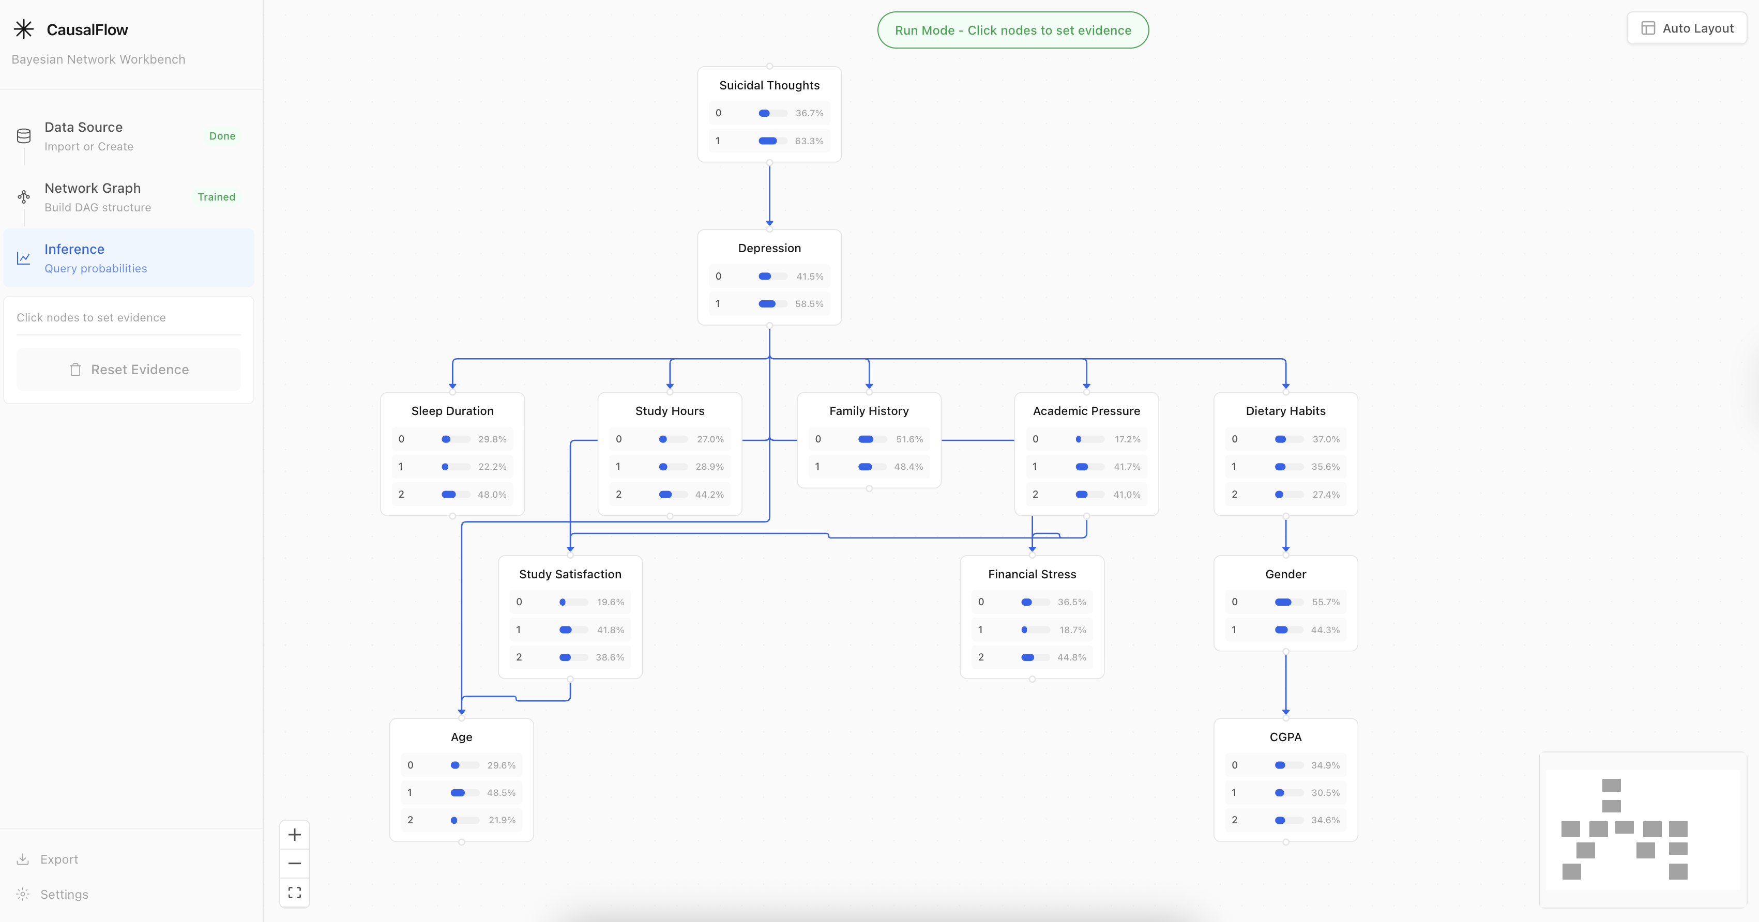The image size is (1759, 922).
Task: Click the fit view icon
Action: tap(294, 893)
